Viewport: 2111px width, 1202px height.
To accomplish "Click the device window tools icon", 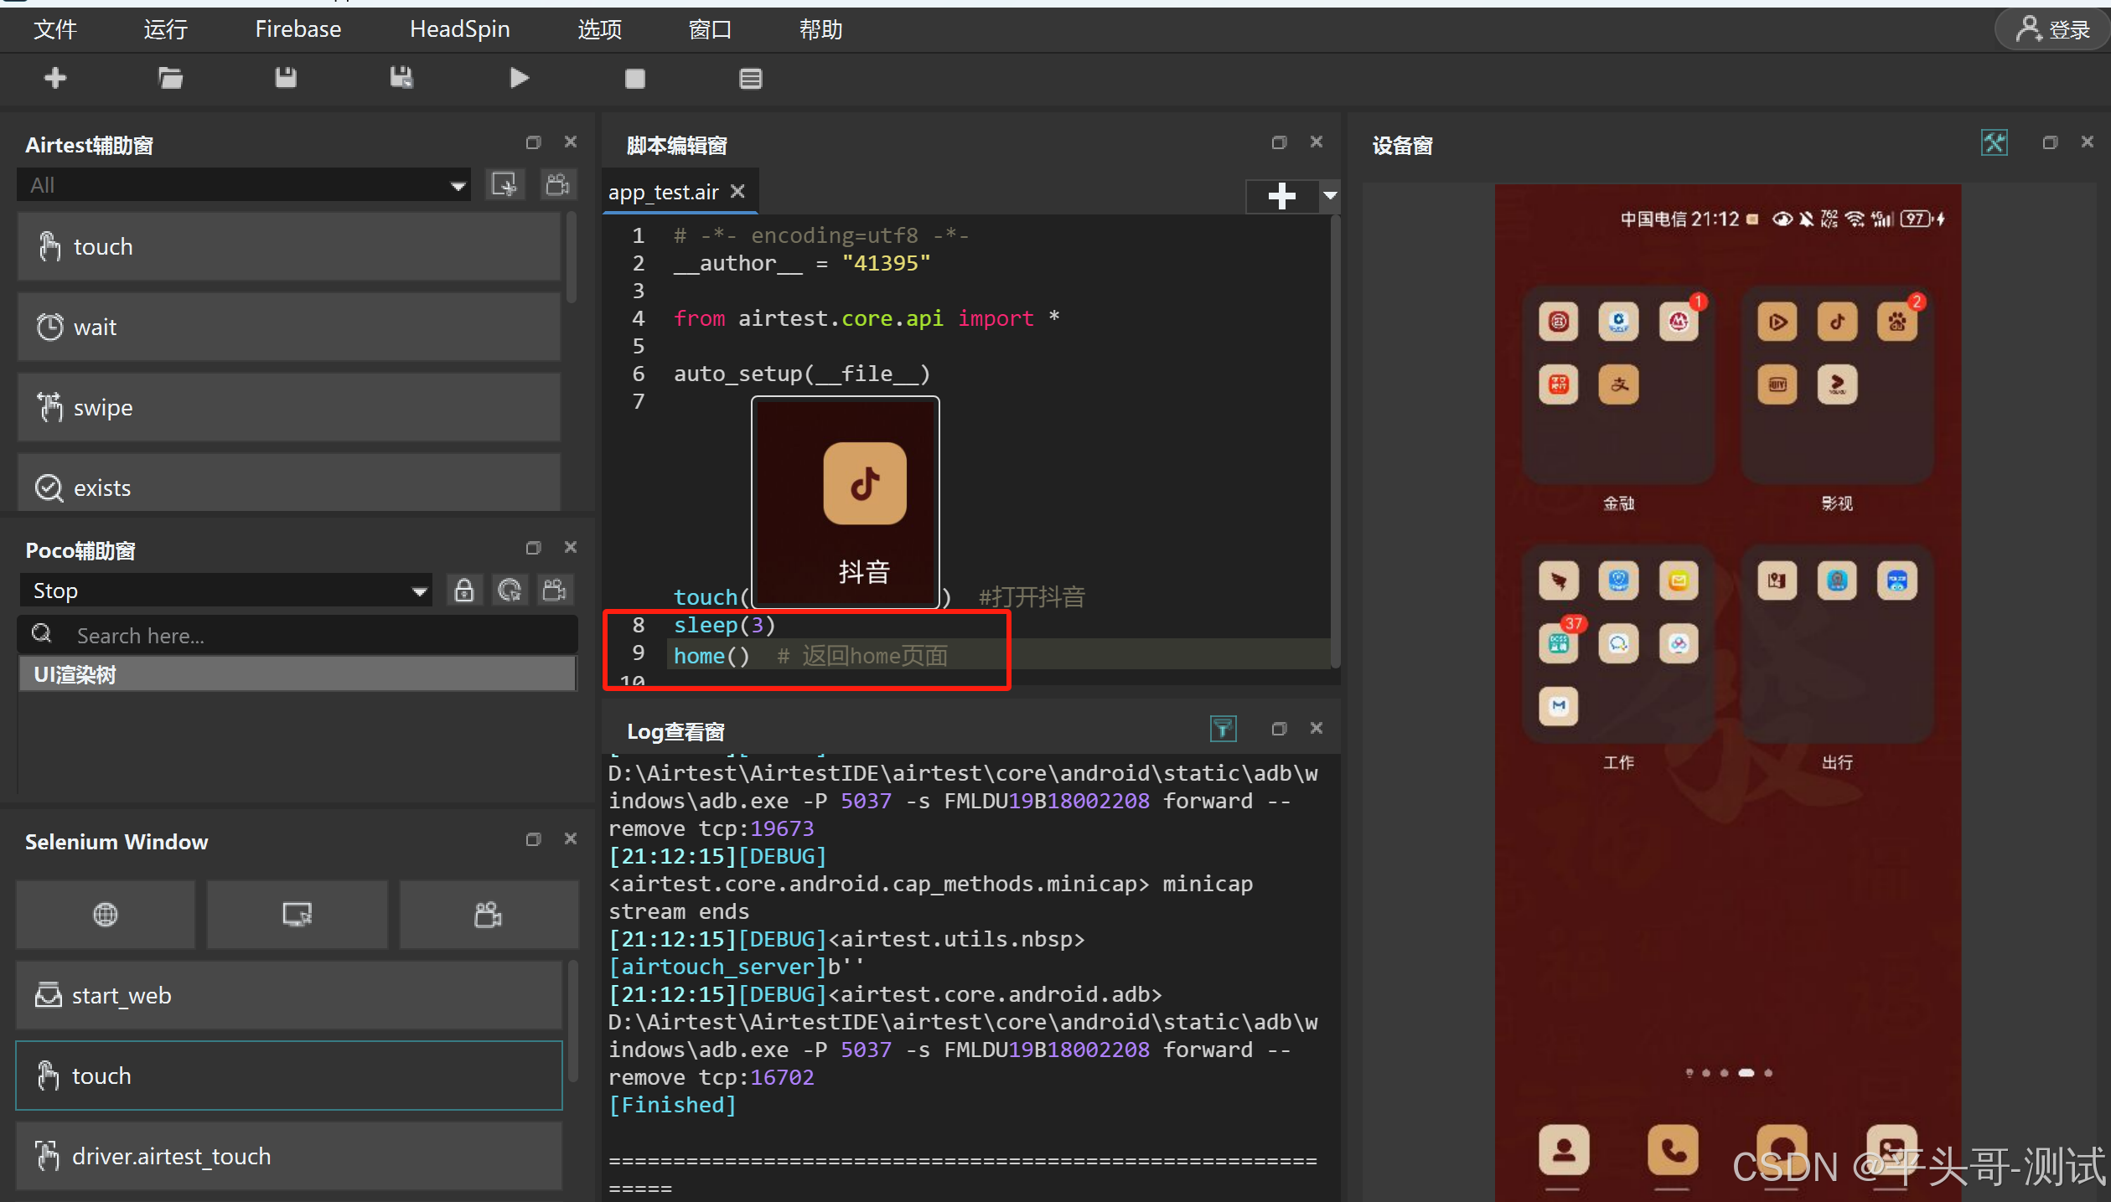I will point(1994,143).
